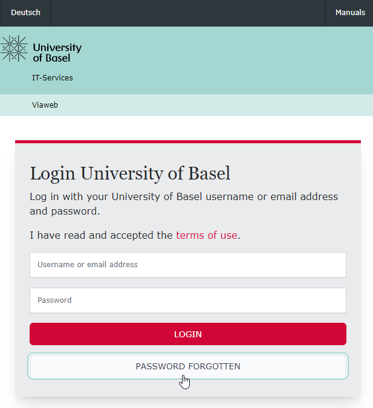
Task: Open the terms of use link
Action: click(x=206, y=235)
